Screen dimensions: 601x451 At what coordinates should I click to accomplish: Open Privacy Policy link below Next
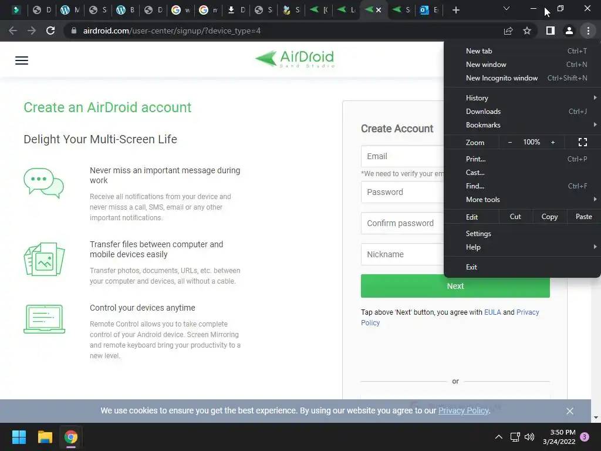[x=528, y=312]
